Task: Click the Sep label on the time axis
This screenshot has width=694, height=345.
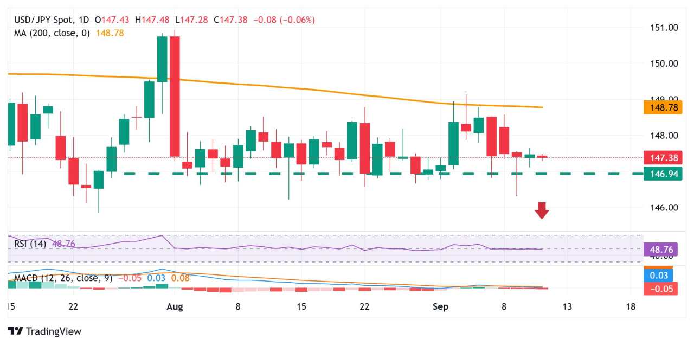Action: (440, 307)
